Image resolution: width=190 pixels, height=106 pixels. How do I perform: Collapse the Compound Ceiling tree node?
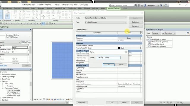point(2,88)
